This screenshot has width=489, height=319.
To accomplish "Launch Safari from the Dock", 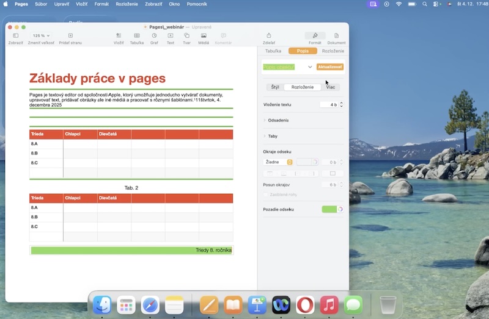I will pyautogui.click(x=150, y=305).
